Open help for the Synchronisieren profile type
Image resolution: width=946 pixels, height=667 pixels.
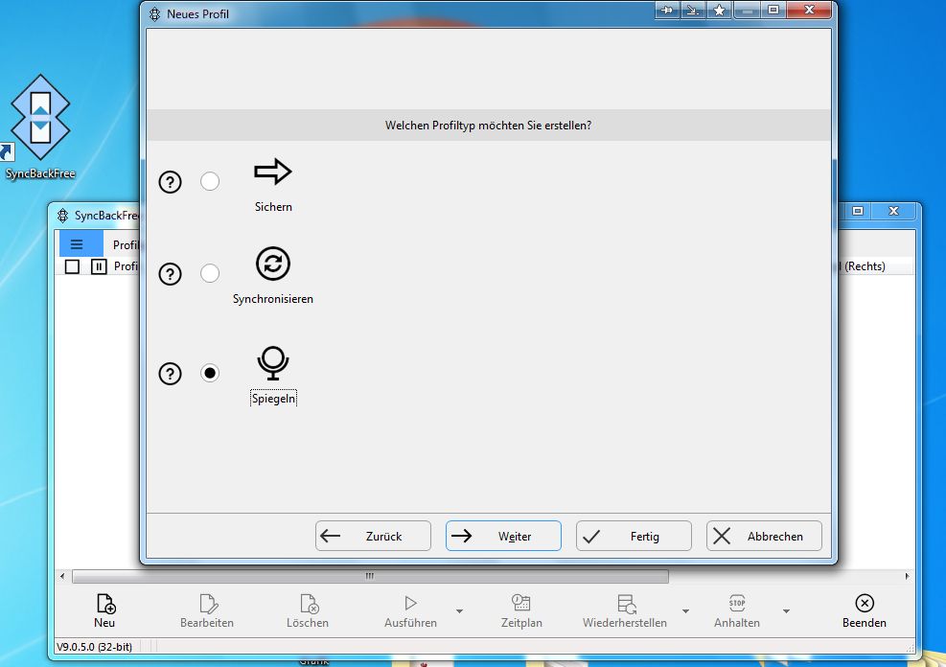point(171,274)
